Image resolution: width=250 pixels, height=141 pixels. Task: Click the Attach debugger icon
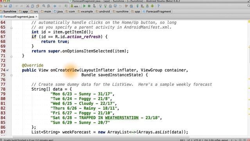click(x=94, y=6)
